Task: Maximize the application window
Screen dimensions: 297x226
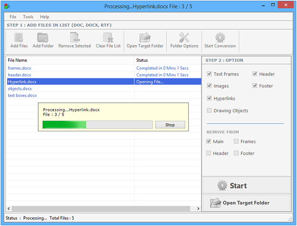Action: 273,5
